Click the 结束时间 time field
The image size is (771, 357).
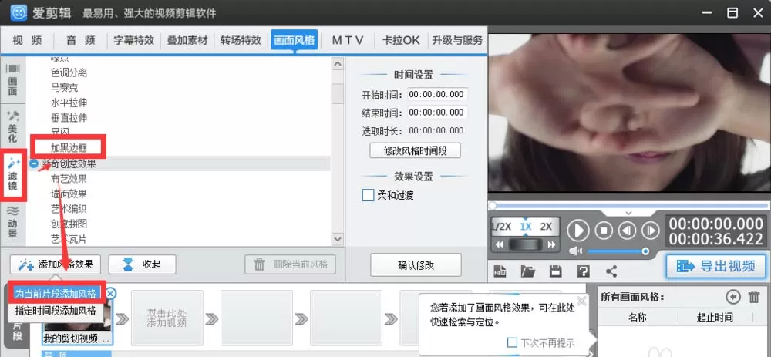point(437,113)
